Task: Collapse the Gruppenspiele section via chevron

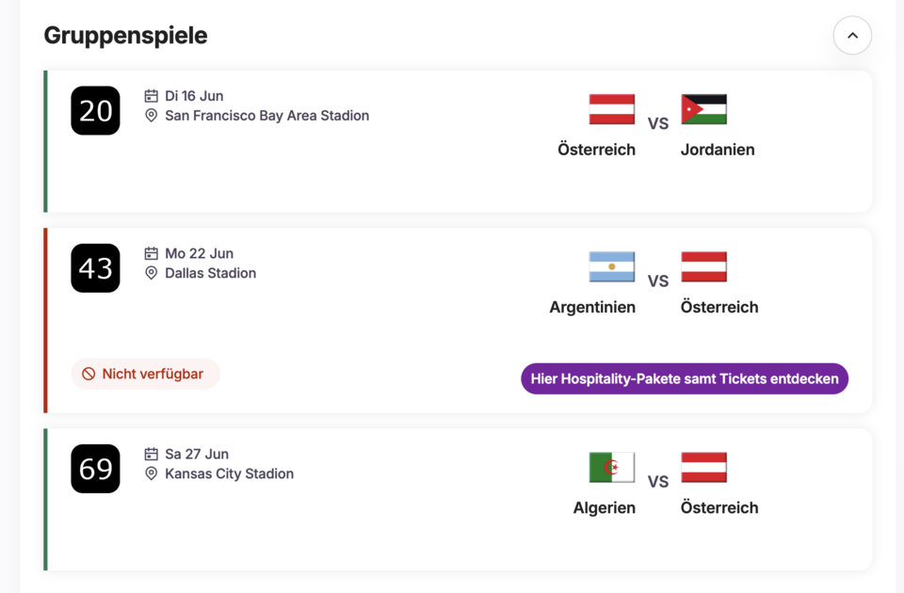Action: tap(852, 35)
